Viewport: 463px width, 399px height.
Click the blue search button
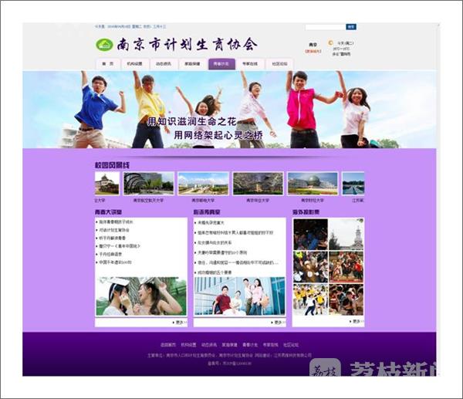[351, 27]
